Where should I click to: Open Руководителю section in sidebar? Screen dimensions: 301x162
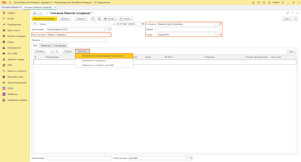pos(14,25)
